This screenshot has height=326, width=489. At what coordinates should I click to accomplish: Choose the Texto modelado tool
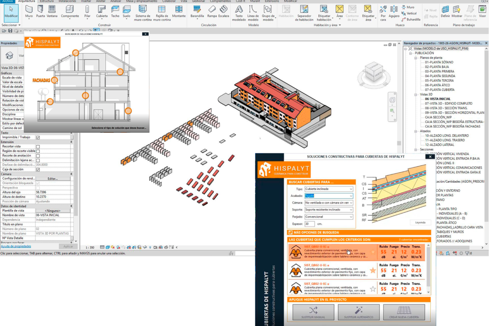click(239, 13)
